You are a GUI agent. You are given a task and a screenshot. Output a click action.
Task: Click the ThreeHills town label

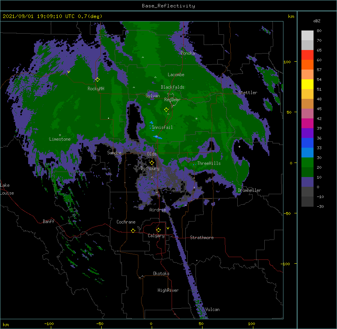tap(209, 163)
